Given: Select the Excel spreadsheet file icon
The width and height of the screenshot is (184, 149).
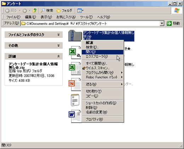Looking at the screenshot, I should pyautogui.click(x=75, y=69).
